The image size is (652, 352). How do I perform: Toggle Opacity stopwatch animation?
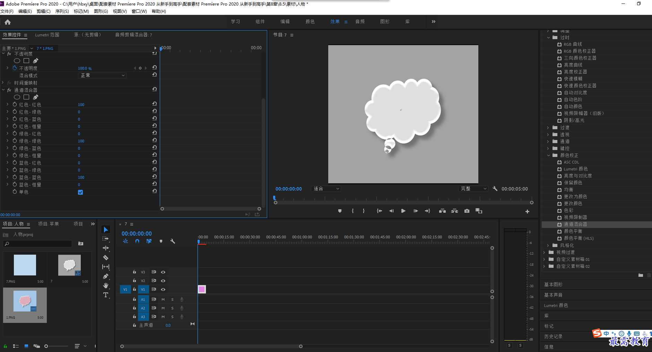coord(15,68)
